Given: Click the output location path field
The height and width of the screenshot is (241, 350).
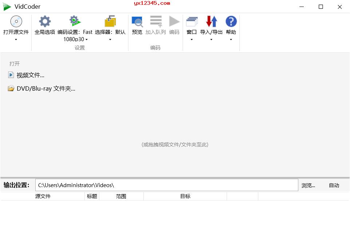Looking at the screenshot, I should pos(167,185).
